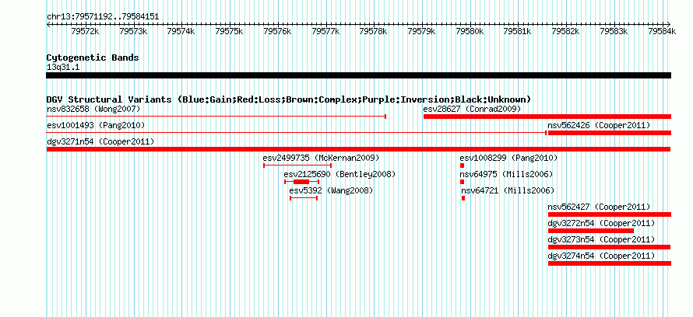Click the esv2125690 (Bentley2008) label

point(339,174)
